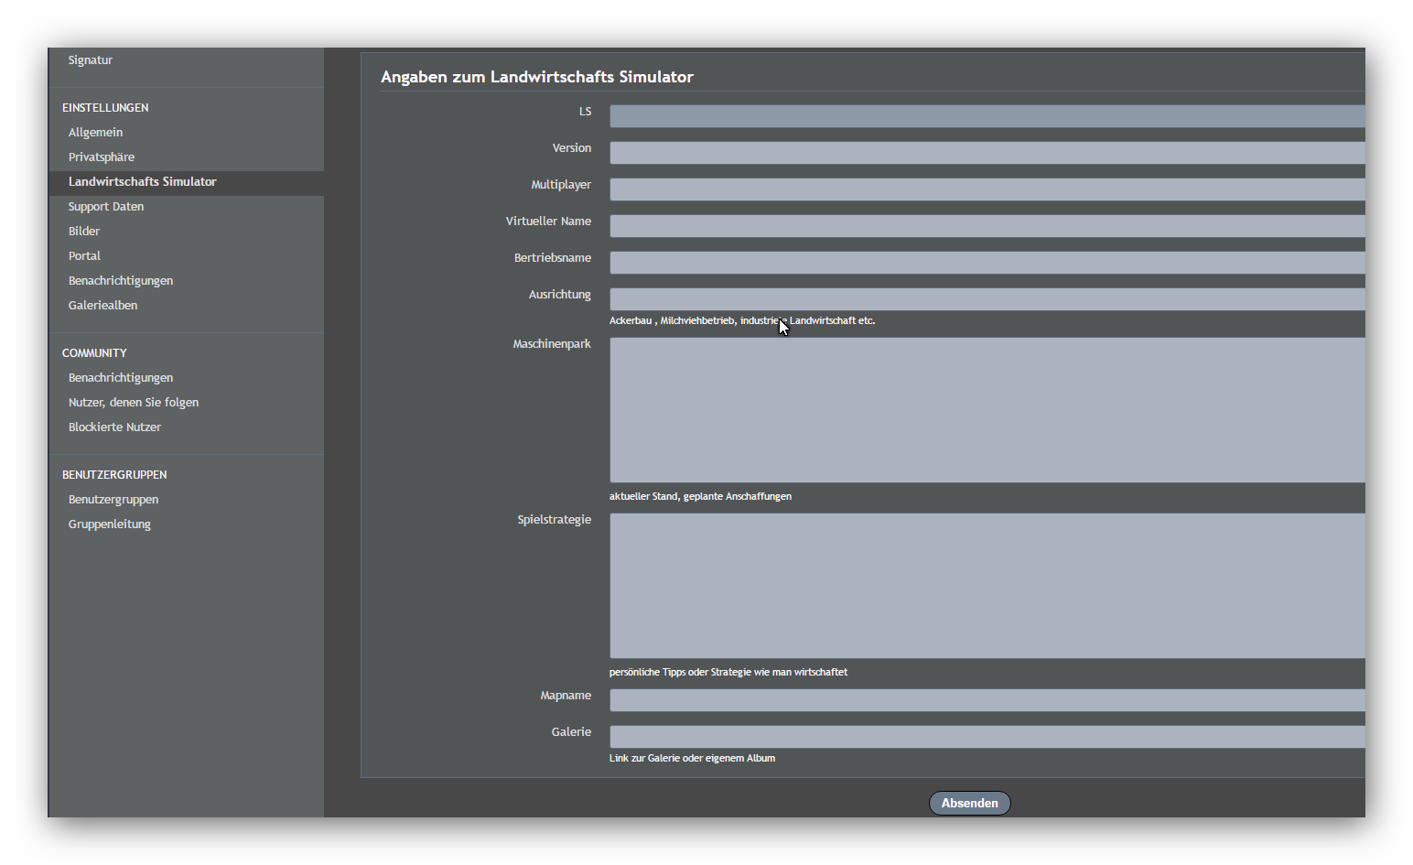Screen dimensions: 1413x865
Task: Click the Mapname input field
Action: point(987,700)
